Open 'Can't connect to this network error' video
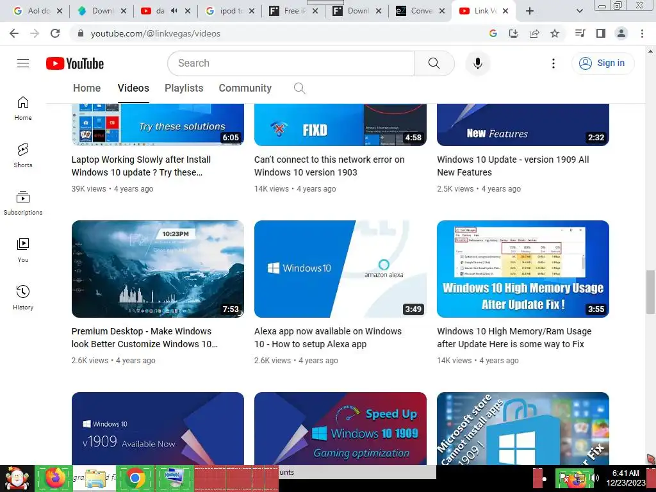Screen dimensions: 656x492 (329, 166)
